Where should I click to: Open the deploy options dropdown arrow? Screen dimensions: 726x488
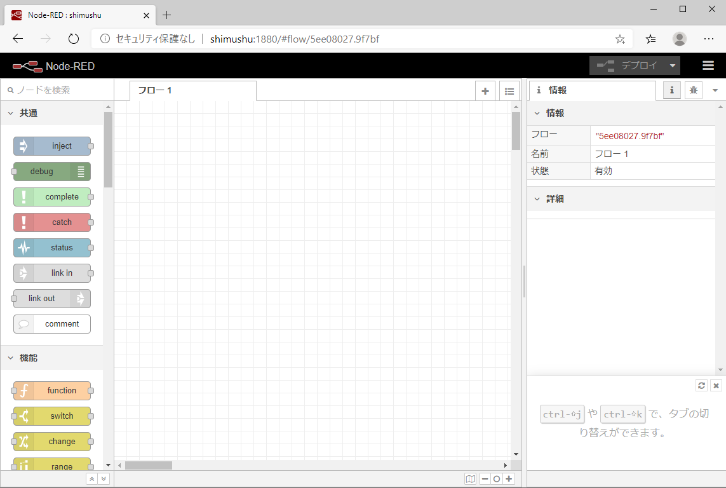point(672,65)
